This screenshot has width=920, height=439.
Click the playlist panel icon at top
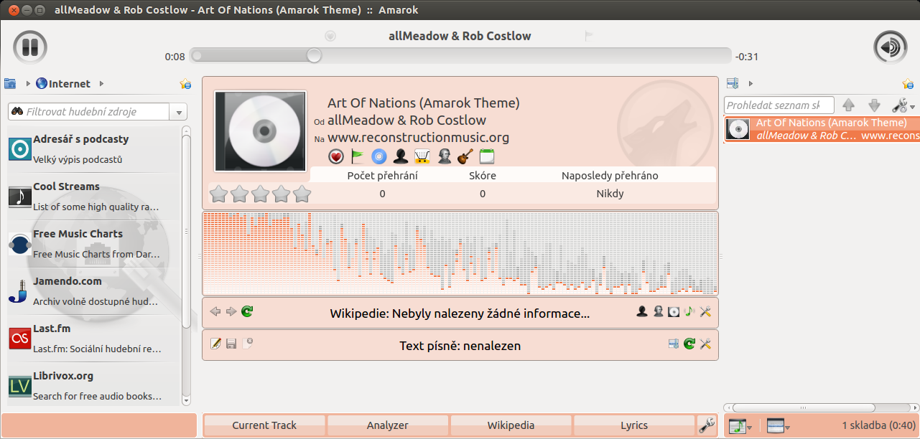(733, 83)
